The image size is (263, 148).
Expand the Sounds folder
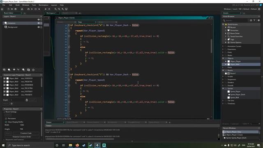pos(223,86)
